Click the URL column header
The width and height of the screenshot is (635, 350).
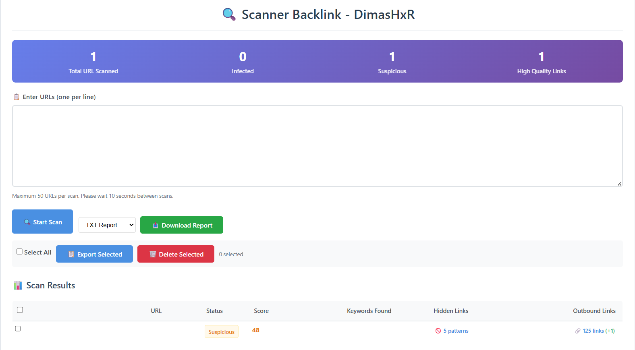coord(156,311)
